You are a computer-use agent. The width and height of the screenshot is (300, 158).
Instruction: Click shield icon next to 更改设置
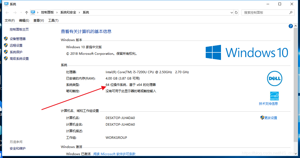coord(262,118)
